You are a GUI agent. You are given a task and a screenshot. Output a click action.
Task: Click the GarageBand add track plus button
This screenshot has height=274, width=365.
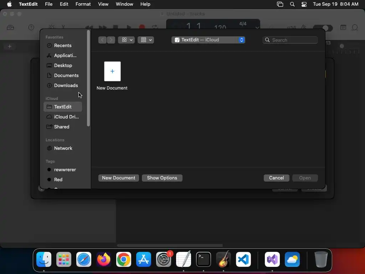point(10,46)
